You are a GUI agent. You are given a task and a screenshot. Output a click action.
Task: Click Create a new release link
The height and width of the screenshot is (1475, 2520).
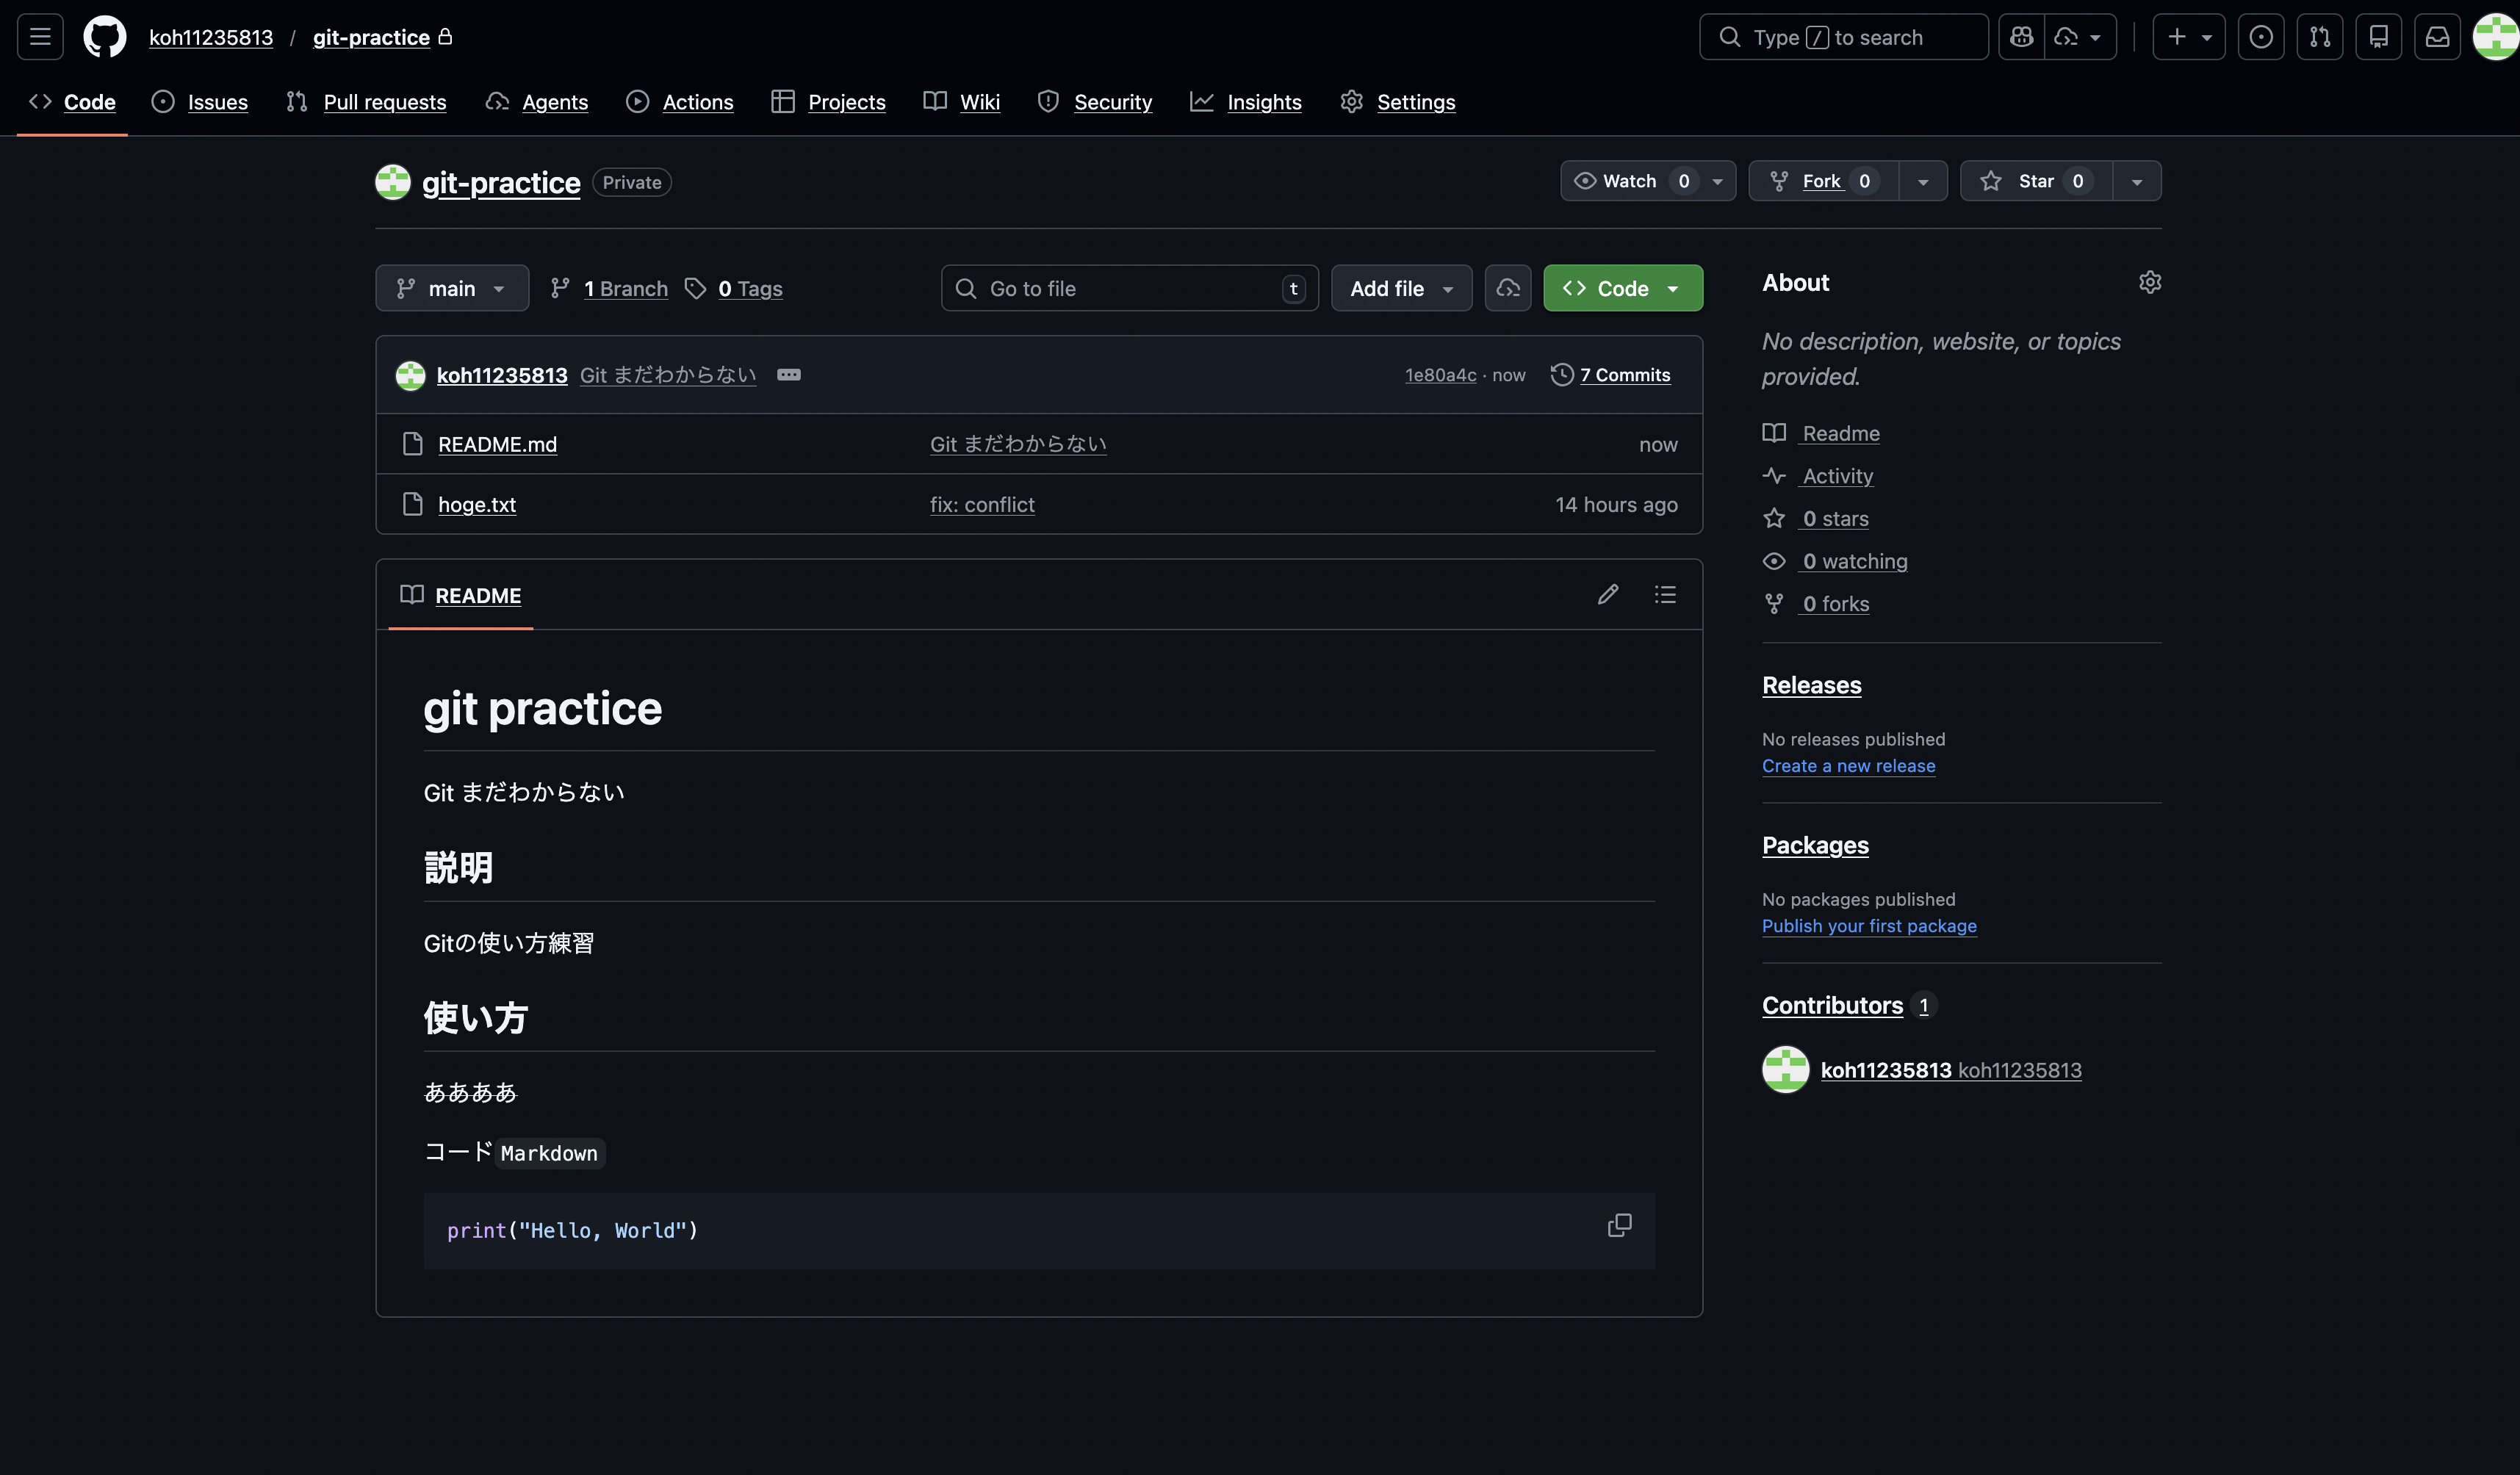1848,766
